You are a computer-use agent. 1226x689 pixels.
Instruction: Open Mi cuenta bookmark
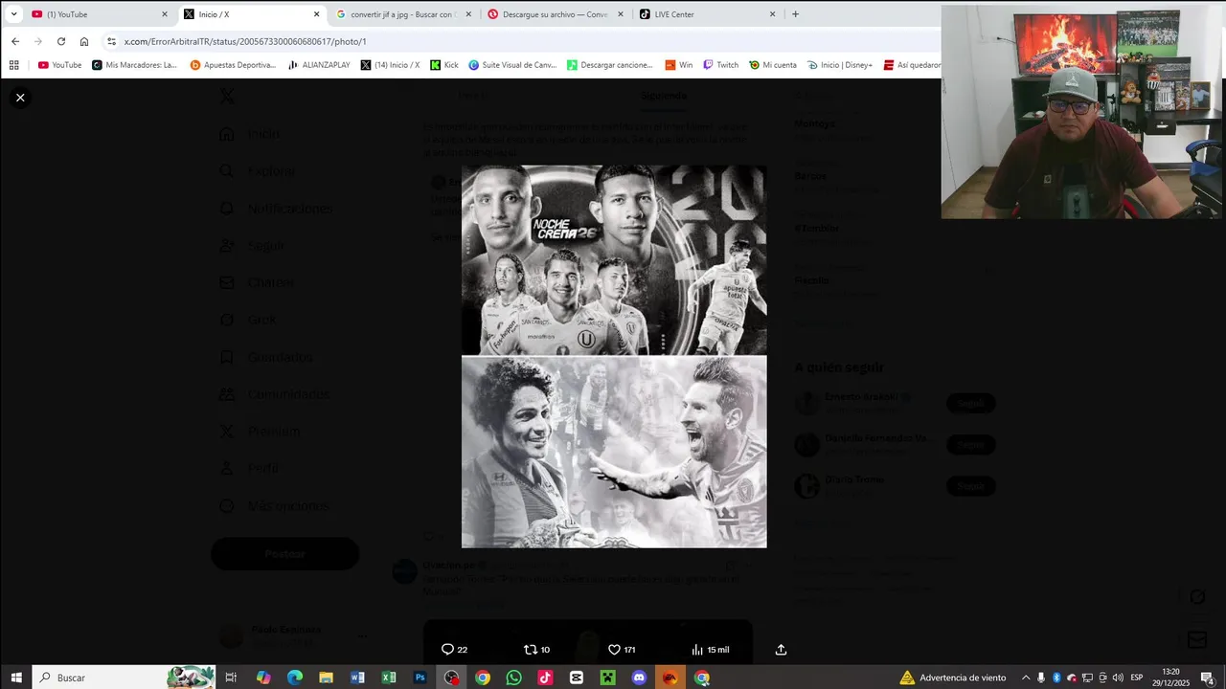773,65
